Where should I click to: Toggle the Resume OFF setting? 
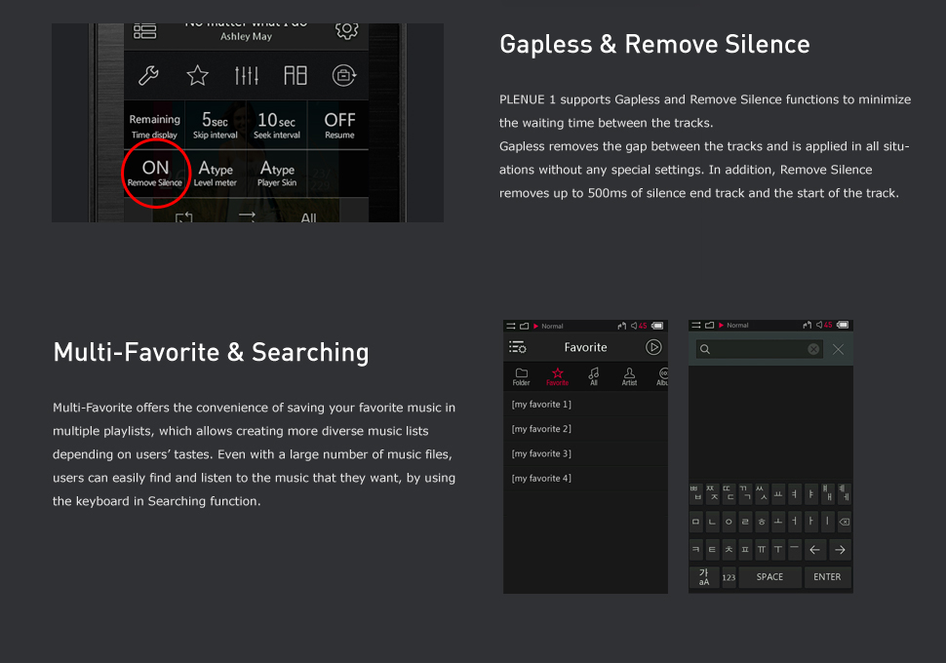(339, 126)
